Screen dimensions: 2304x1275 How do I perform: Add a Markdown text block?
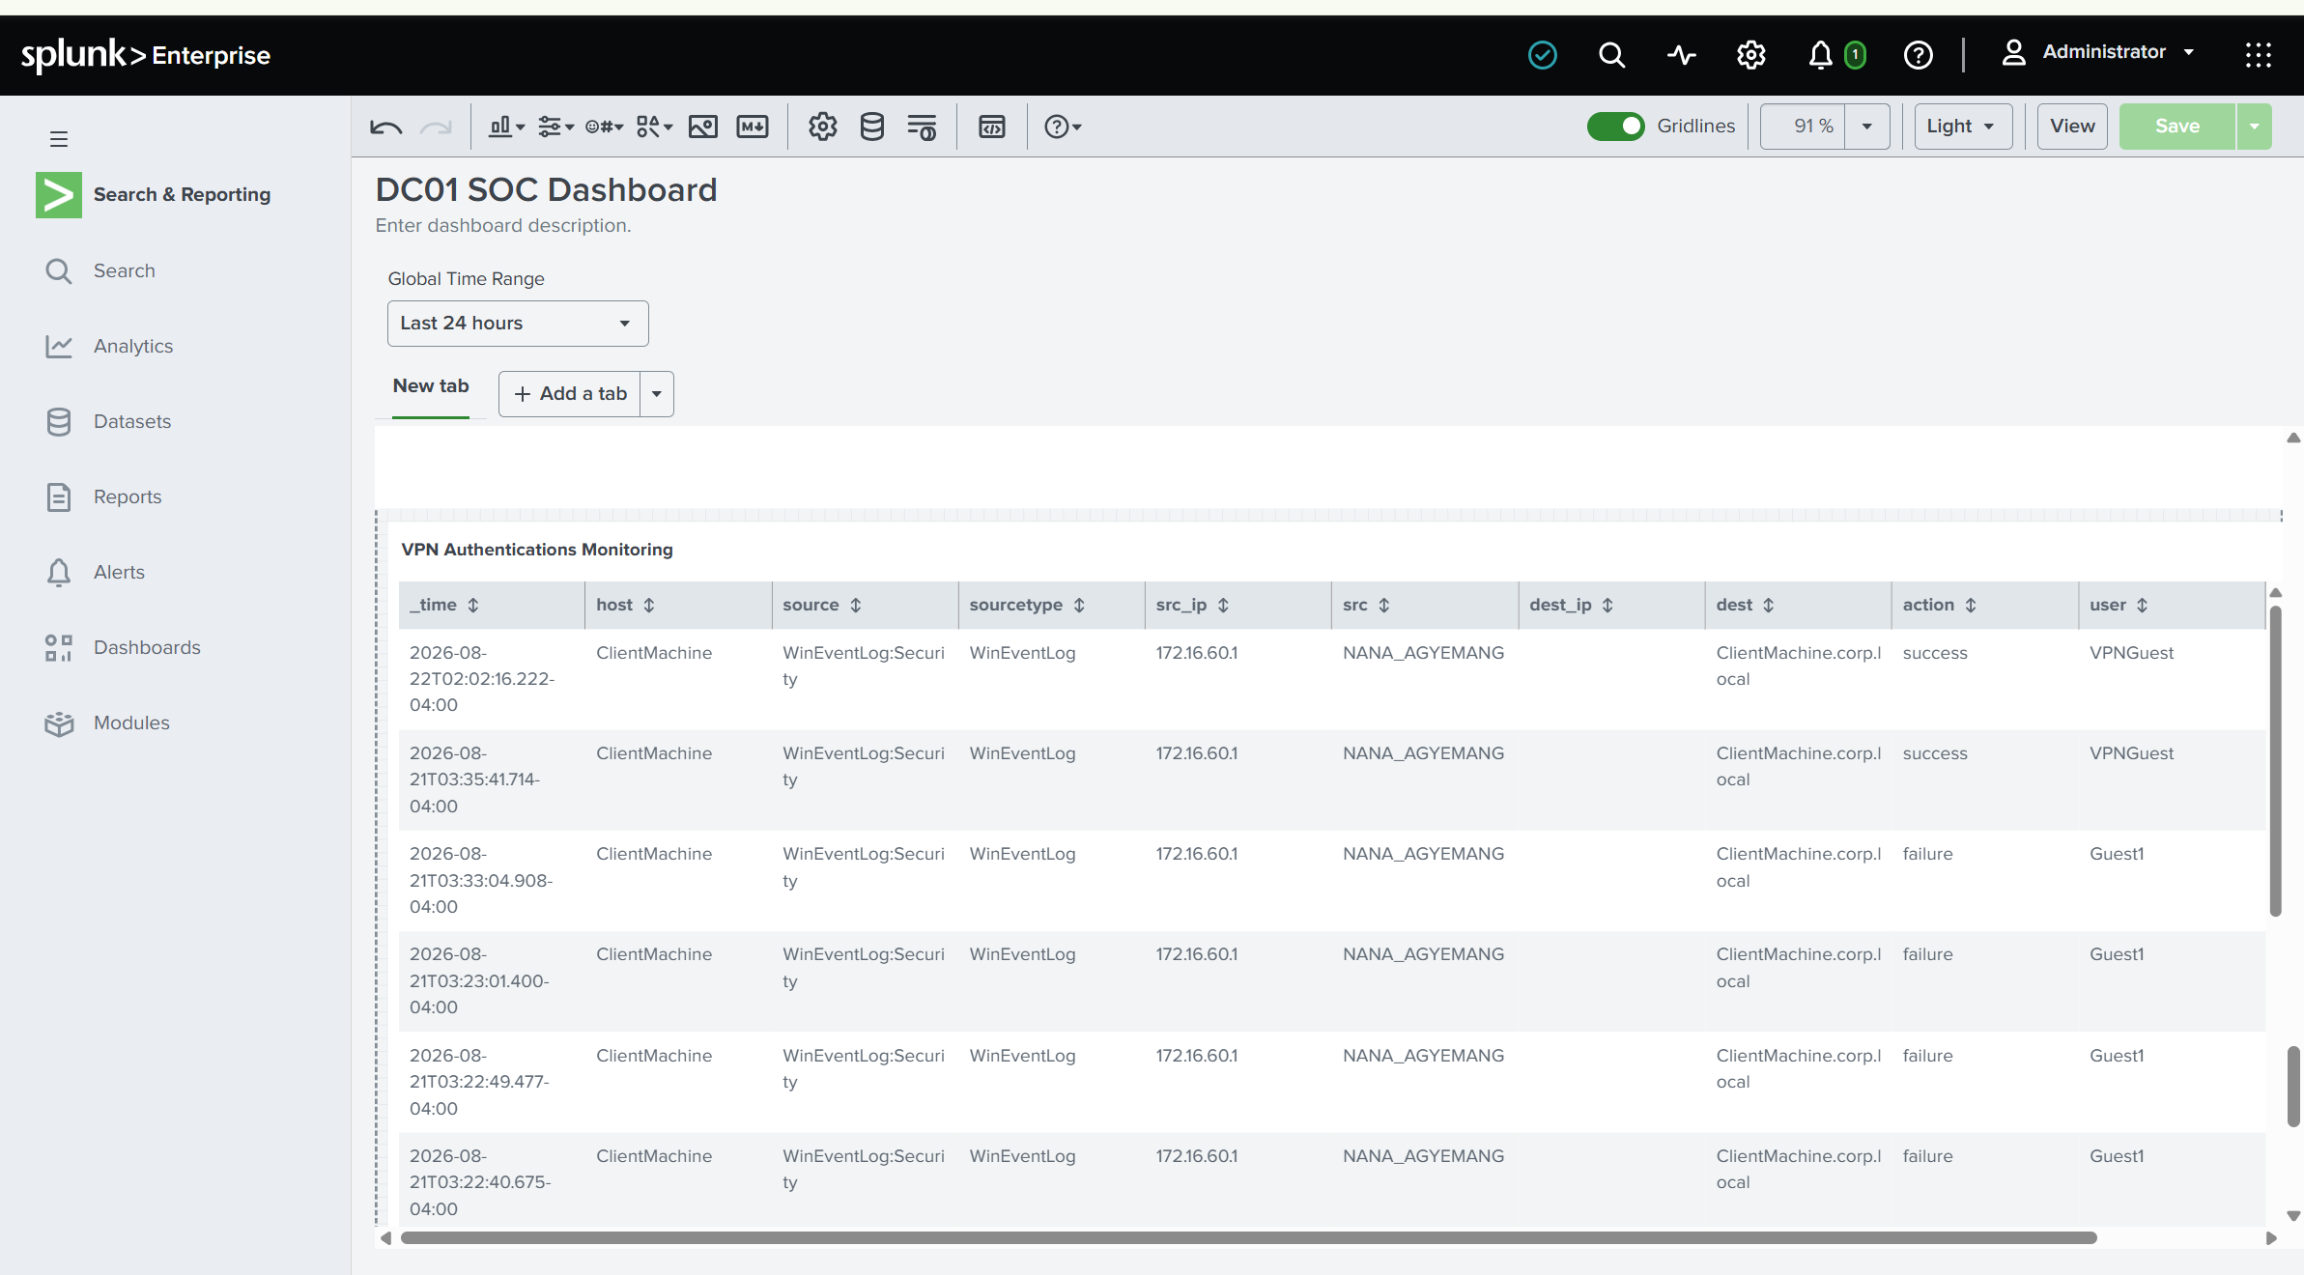(x=753, y=127)
